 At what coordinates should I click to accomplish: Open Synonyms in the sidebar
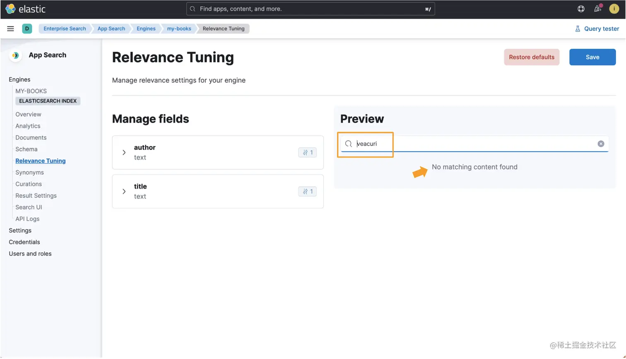point(29,172)
